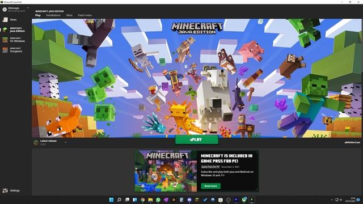
Task: Click 'Minecraft is included in Game Pass' headline
Action: point(227,158)
